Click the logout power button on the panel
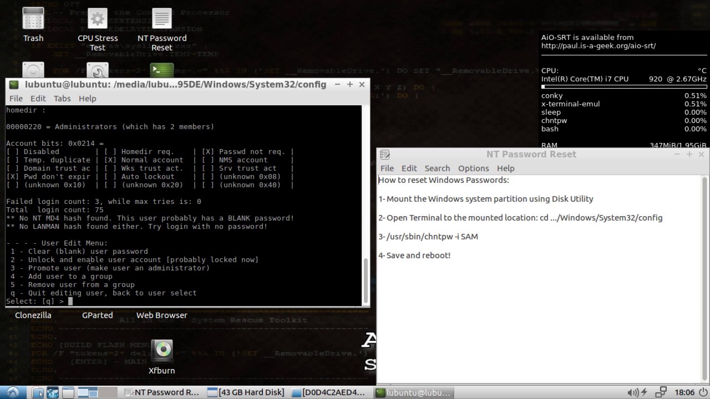710x399 pixels. click(703, 392)
